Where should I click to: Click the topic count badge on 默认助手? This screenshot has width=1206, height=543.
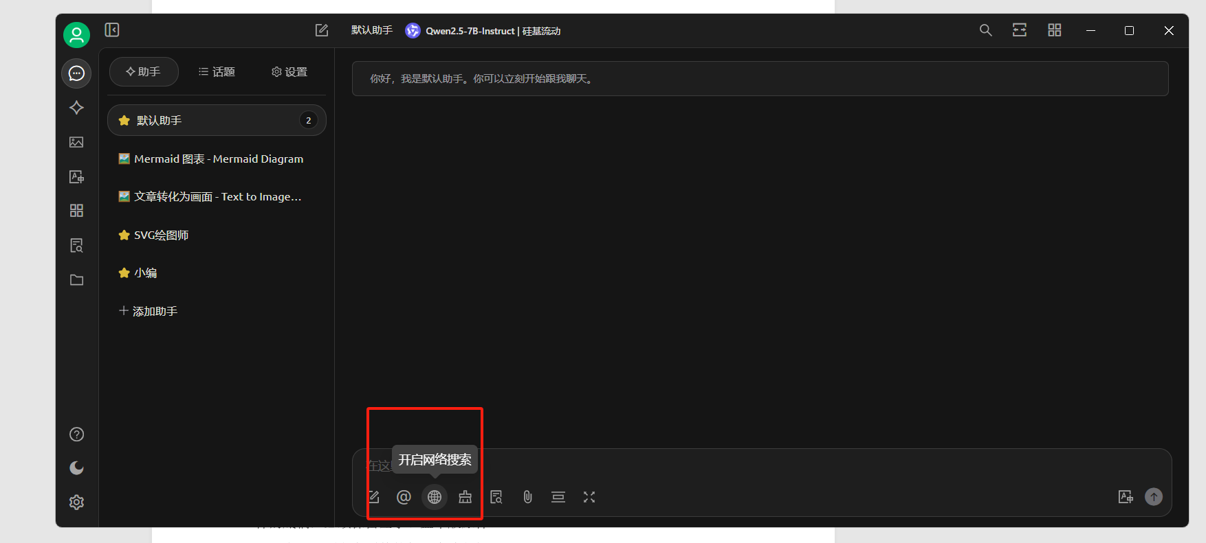pos(309,121)
